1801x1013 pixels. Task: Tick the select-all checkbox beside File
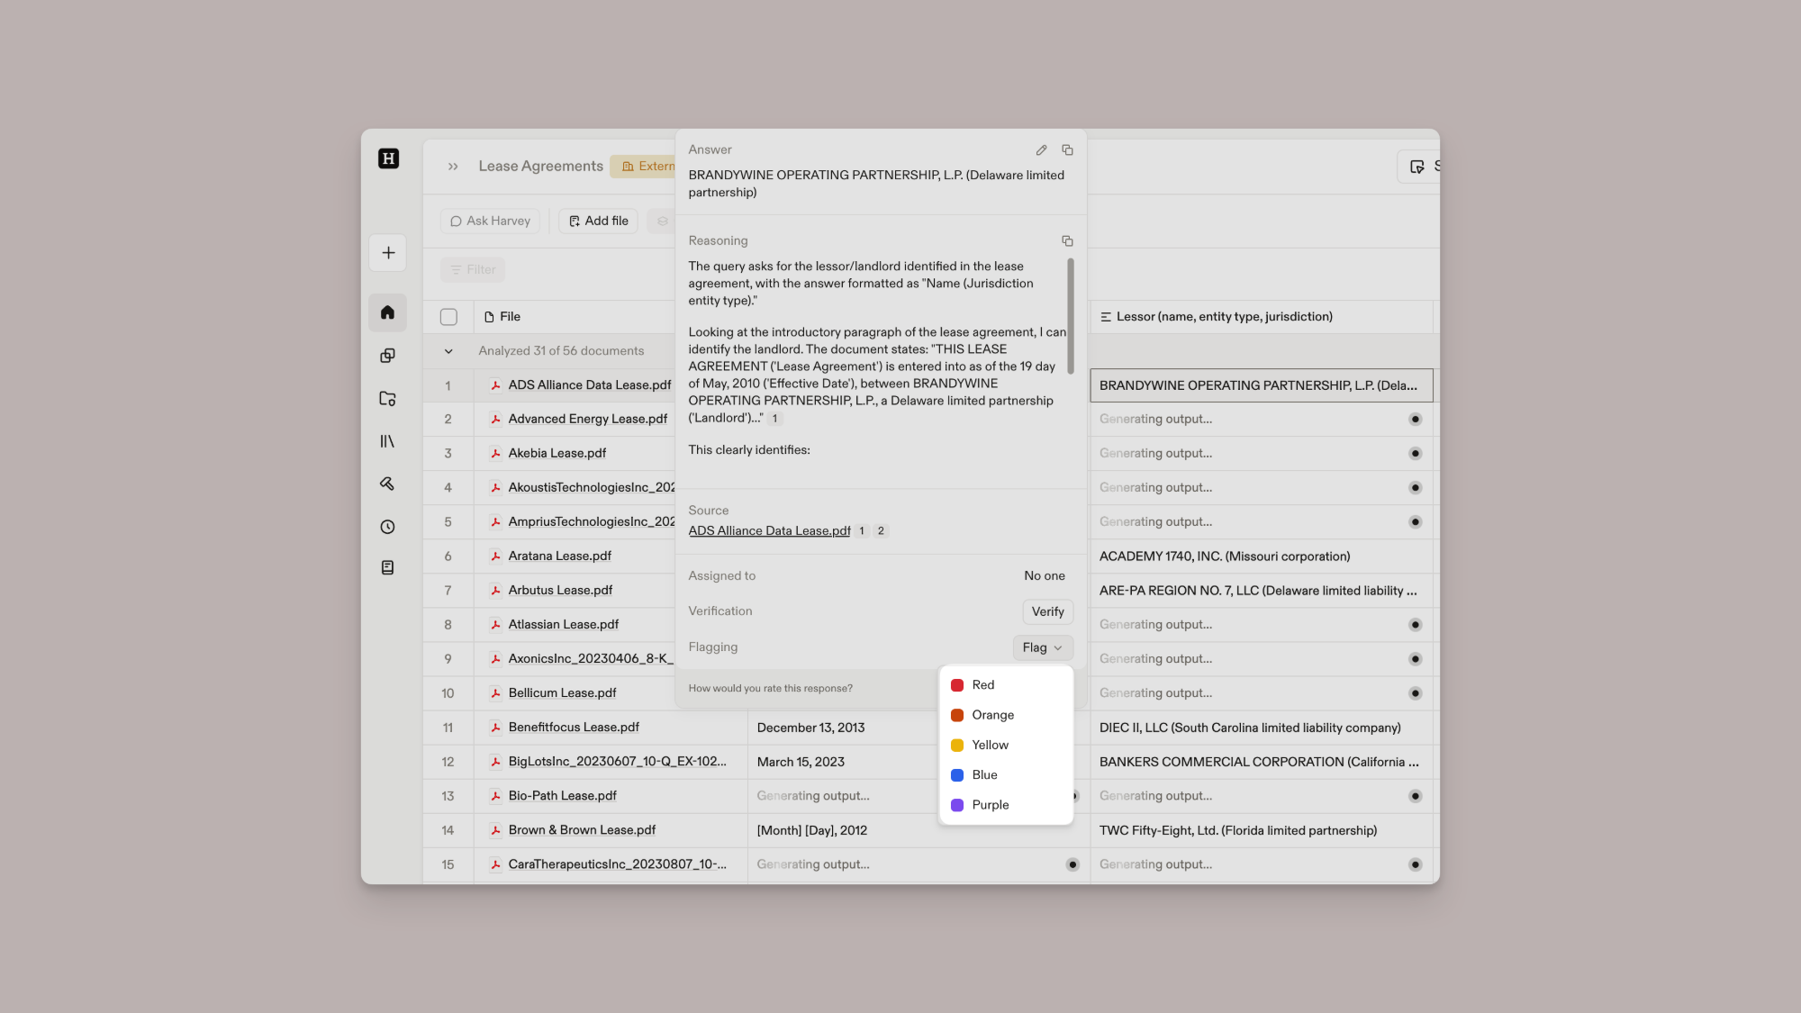[x=448, y=317]
